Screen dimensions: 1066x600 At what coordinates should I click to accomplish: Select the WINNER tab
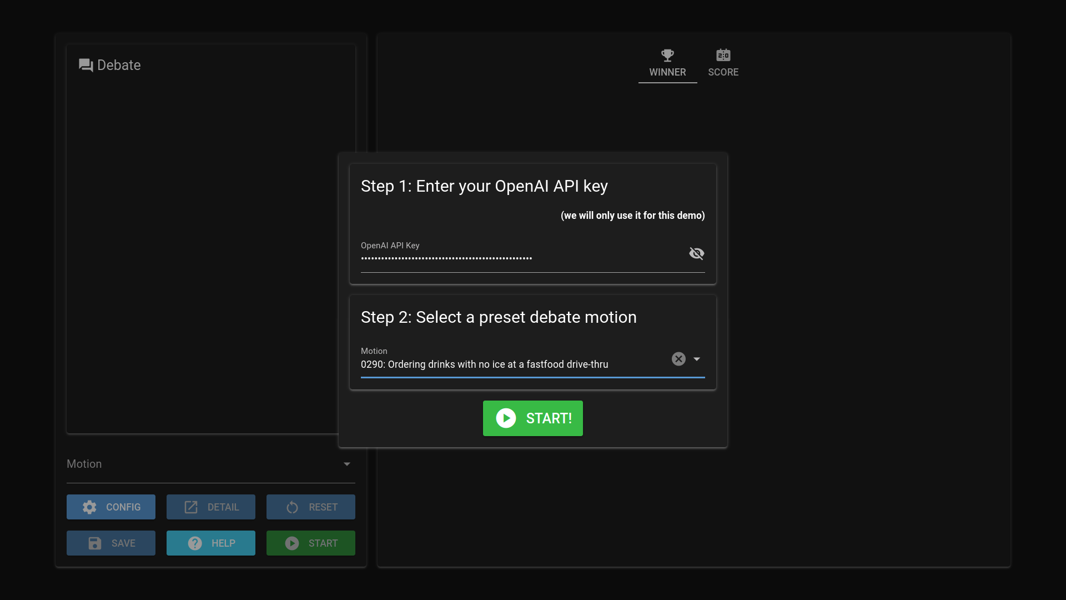click(x=667, y=72)
